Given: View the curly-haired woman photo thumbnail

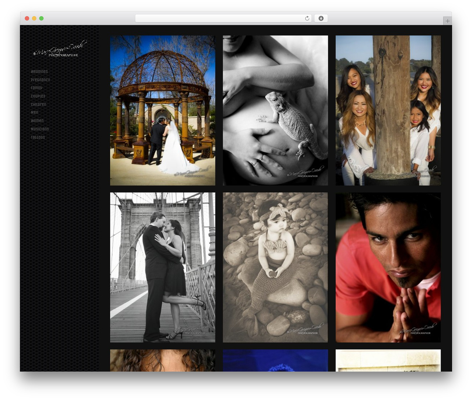Looking at the screenshot, I should 163,361.
